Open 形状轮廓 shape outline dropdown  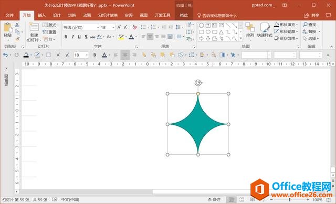point(286,31)
